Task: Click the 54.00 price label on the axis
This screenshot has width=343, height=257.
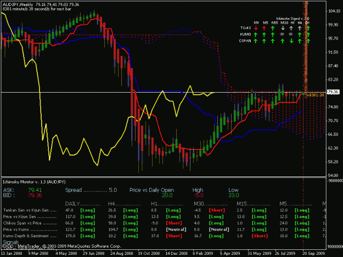Action: click(x=333, y=175)
